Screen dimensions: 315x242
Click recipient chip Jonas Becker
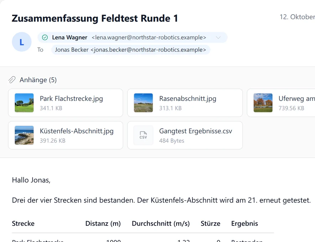[130, 50]
